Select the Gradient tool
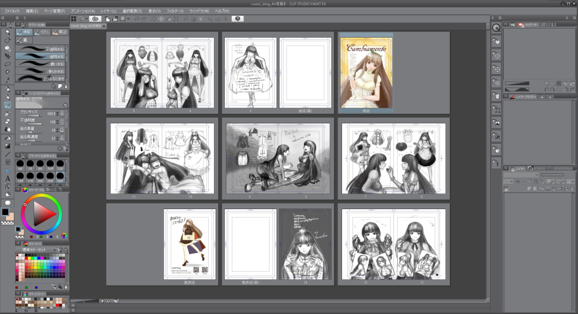This screenshot has width=578, height=314. coord(8,146)
